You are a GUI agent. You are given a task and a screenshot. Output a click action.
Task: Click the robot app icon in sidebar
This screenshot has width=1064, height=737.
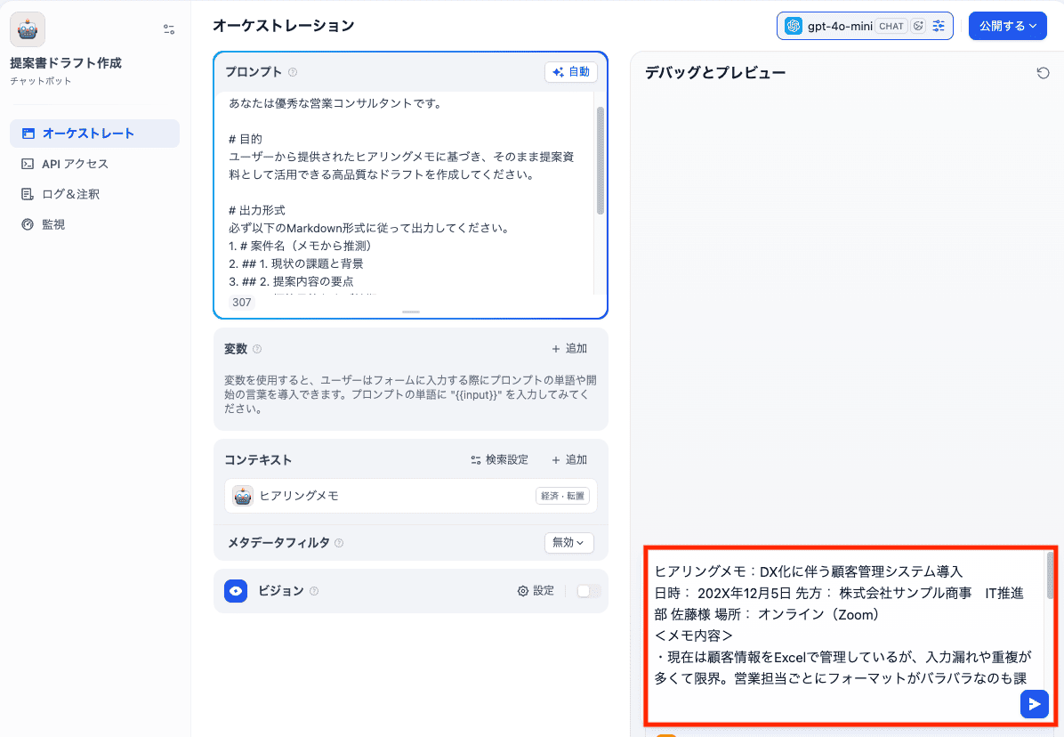(x=28, y=29)
